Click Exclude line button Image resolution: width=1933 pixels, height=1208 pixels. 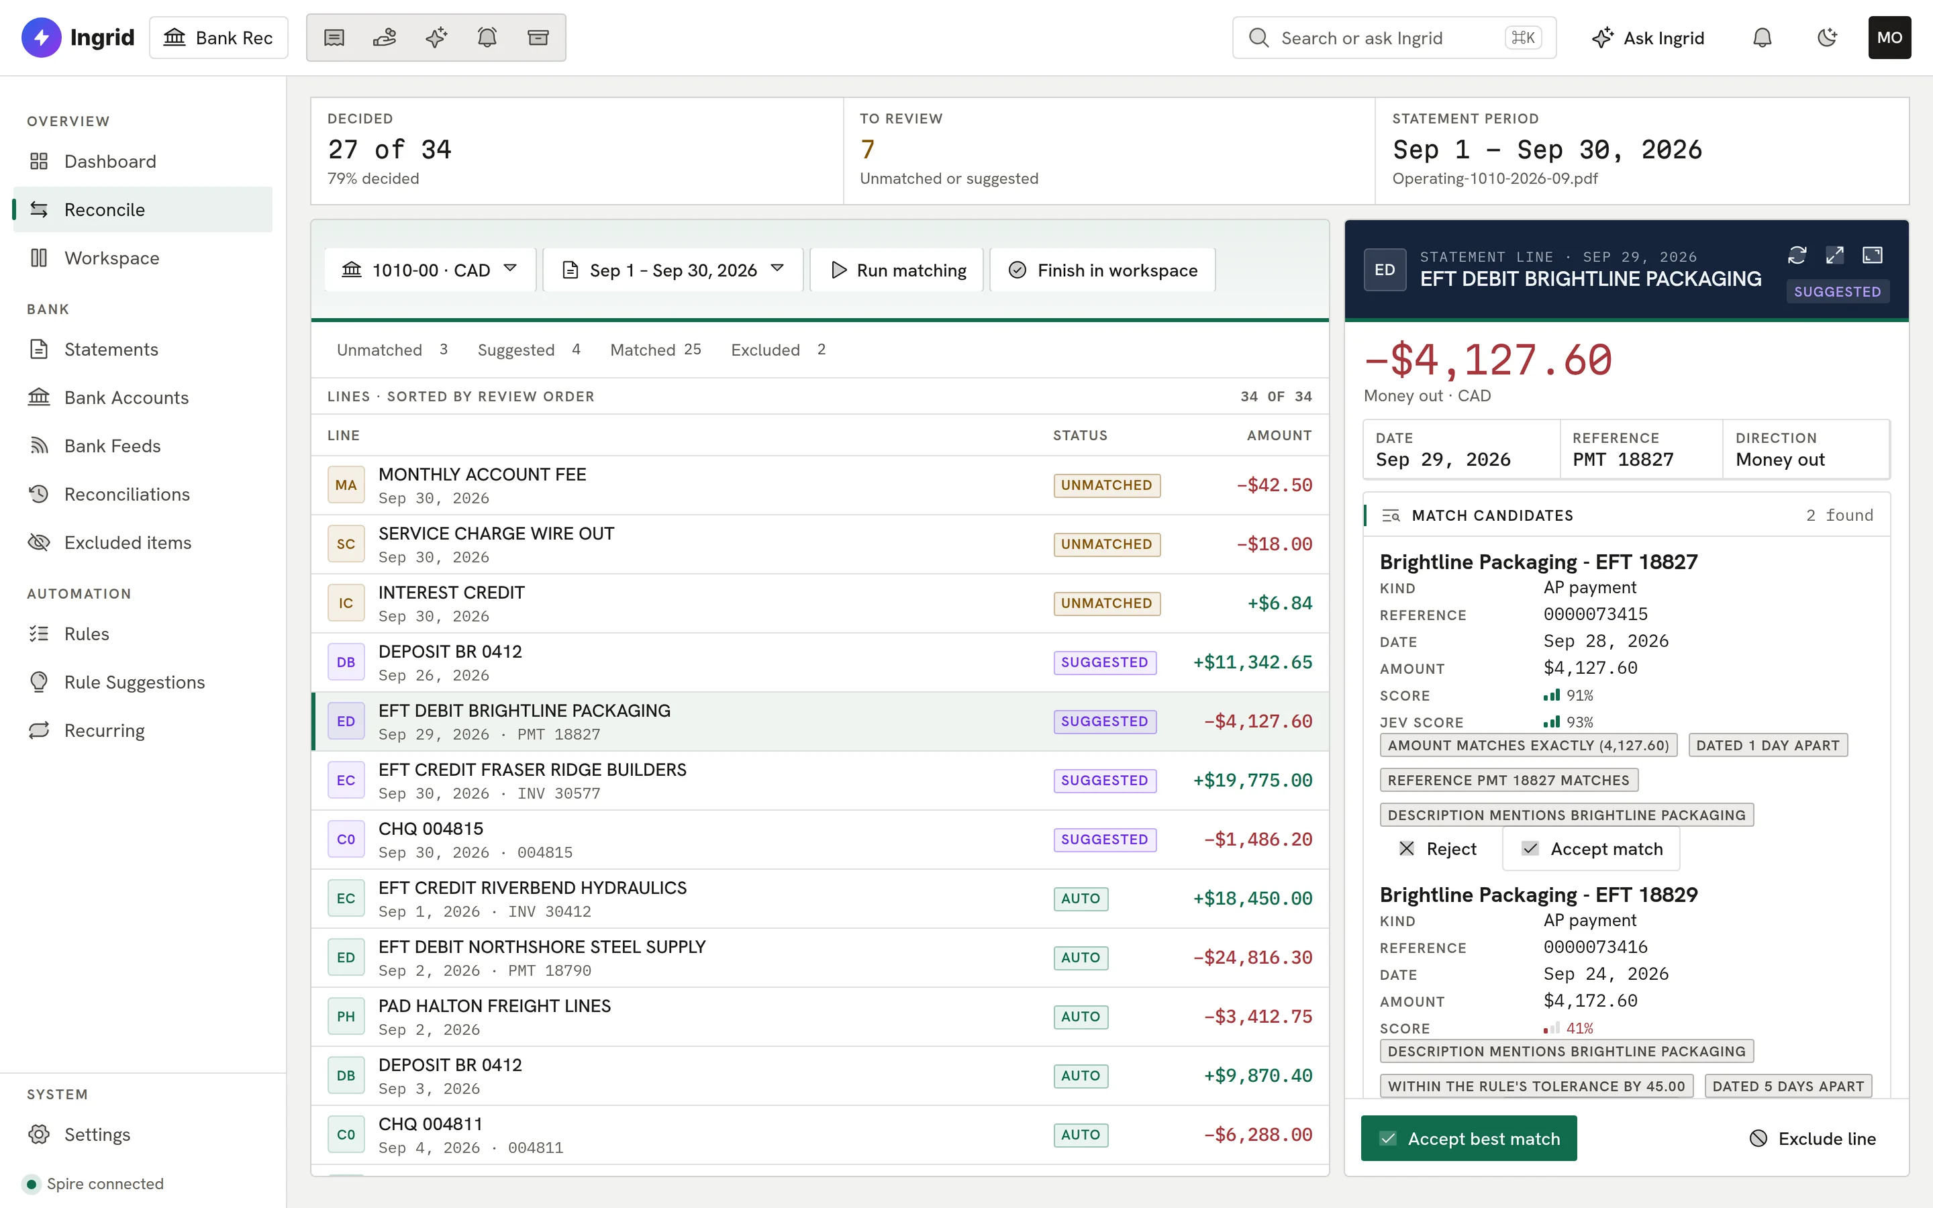pos(1812,1138)
